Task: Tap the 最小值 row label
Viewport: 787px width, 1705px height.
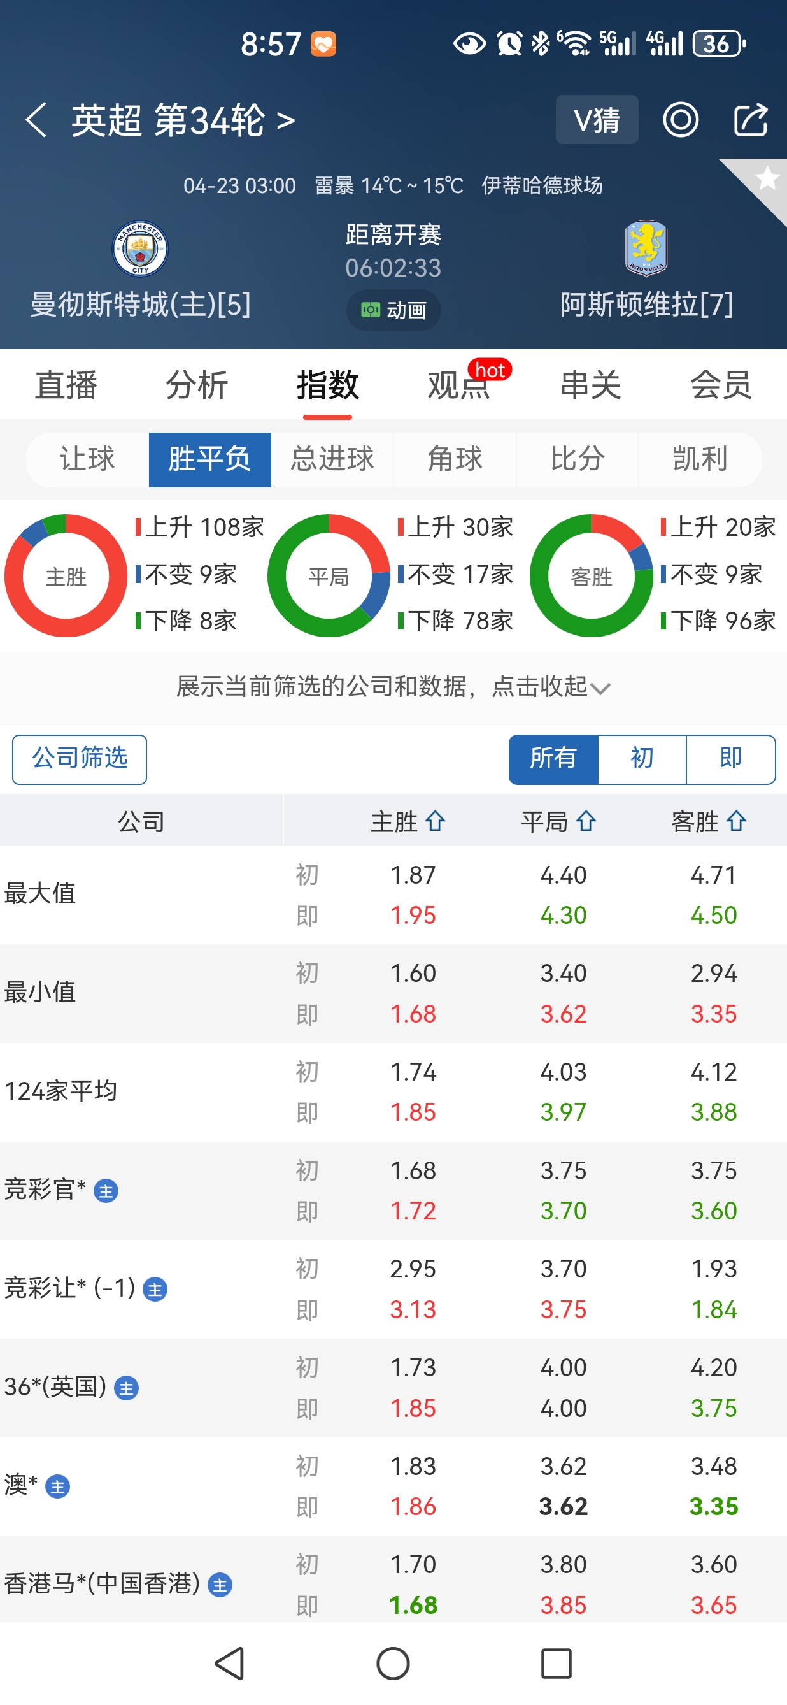Action: pyautogui.click(x=40, y=992)
